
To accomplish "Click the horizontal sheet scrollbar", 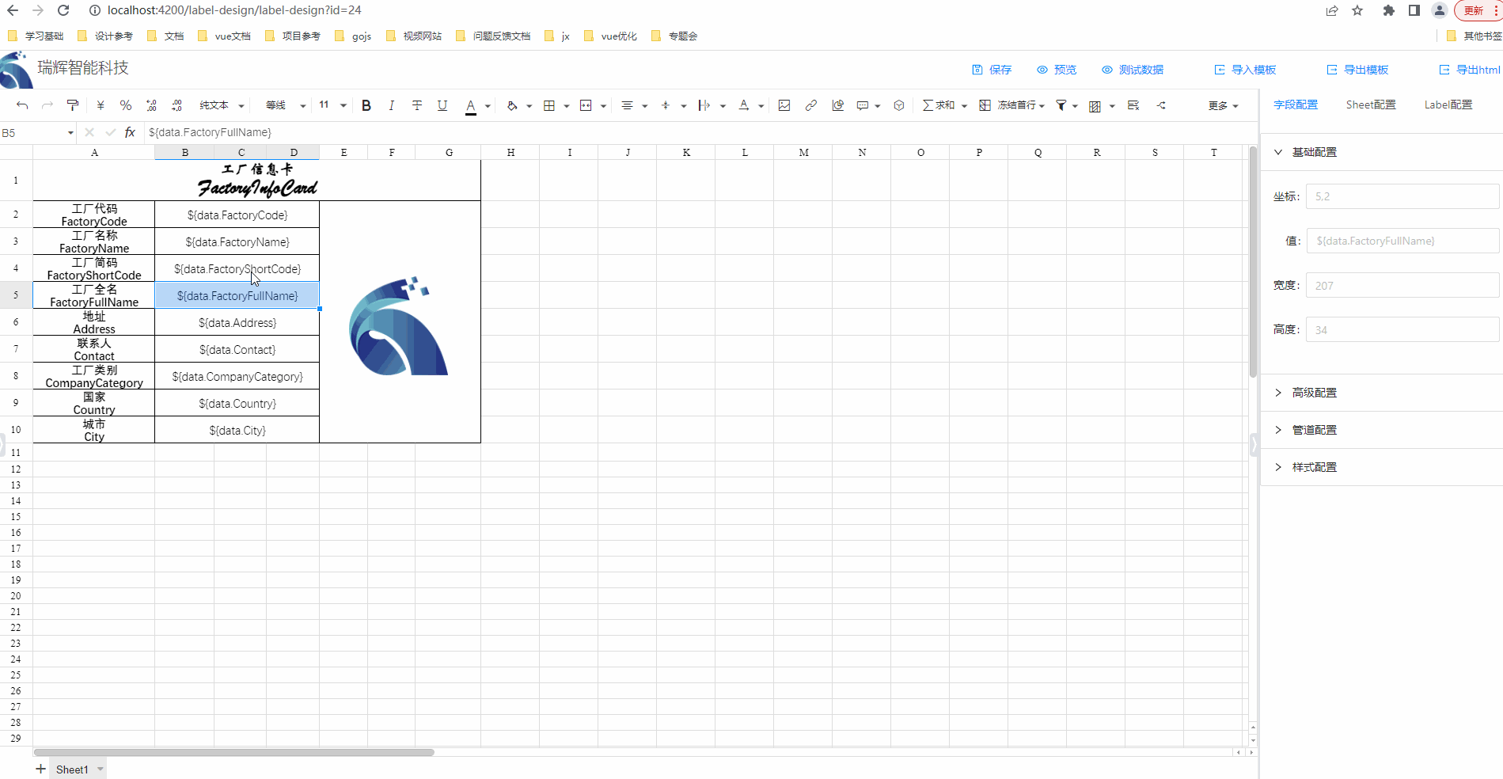I will click(233, 752).
